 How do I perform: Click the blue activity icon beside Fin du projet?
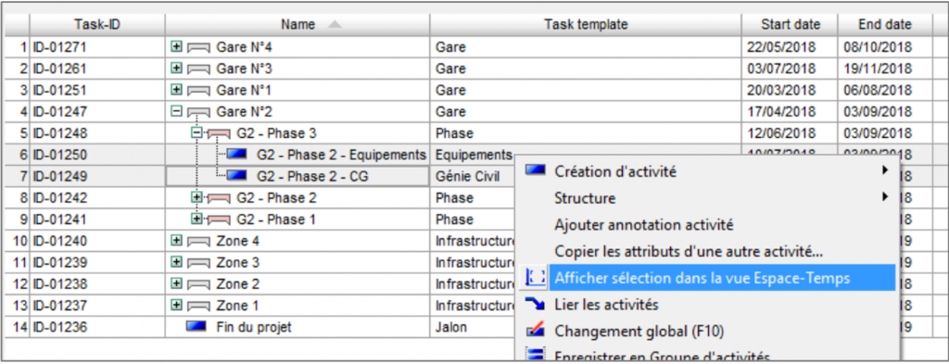coord(196,327)
